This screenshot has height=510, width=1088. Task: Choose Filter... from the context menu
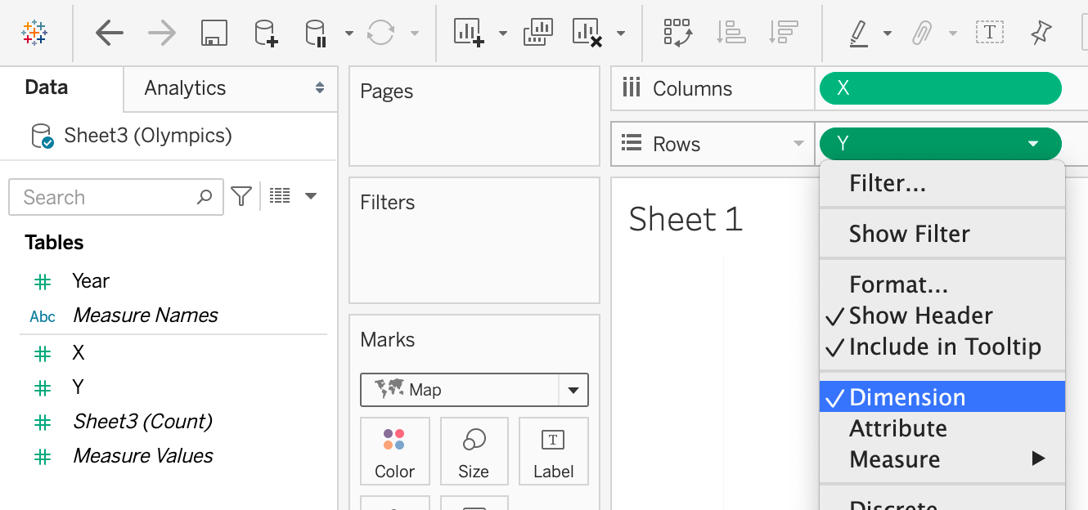click(887, 183)
